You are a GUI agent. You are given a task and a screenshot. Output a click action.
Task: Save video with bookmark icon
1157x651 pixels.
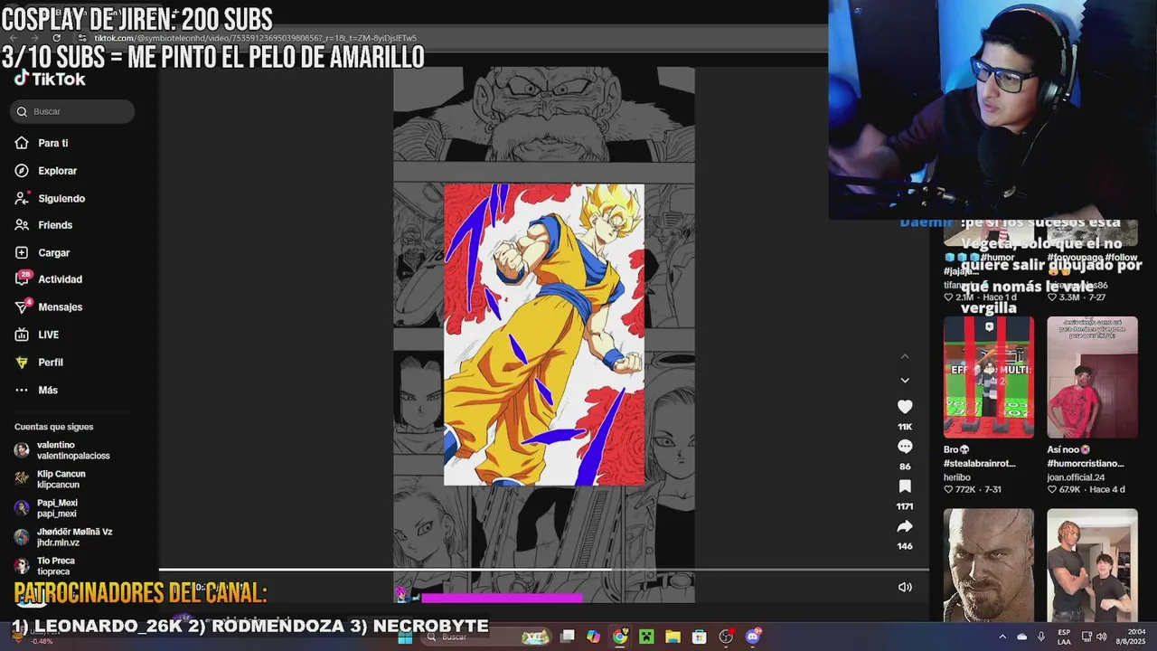[905, 486]
